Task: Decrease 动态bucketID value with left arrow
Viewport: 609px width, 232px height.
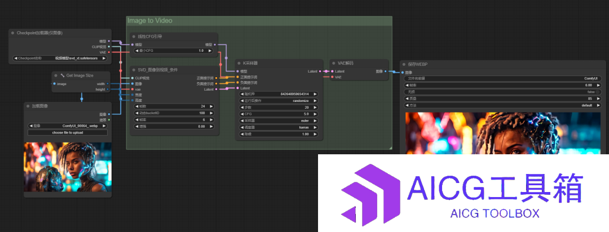Action: (x=136, y=113)
